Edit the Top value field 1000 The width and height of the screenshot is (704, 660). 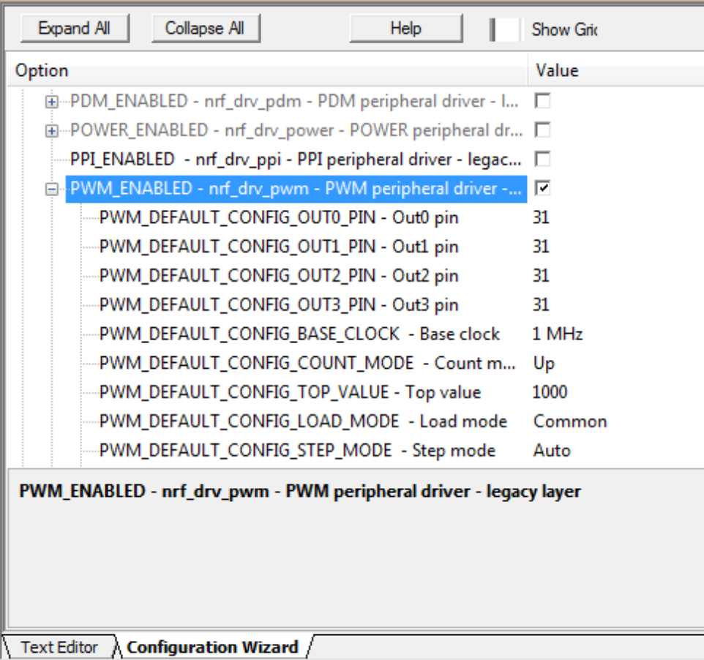tap(550, 392)
